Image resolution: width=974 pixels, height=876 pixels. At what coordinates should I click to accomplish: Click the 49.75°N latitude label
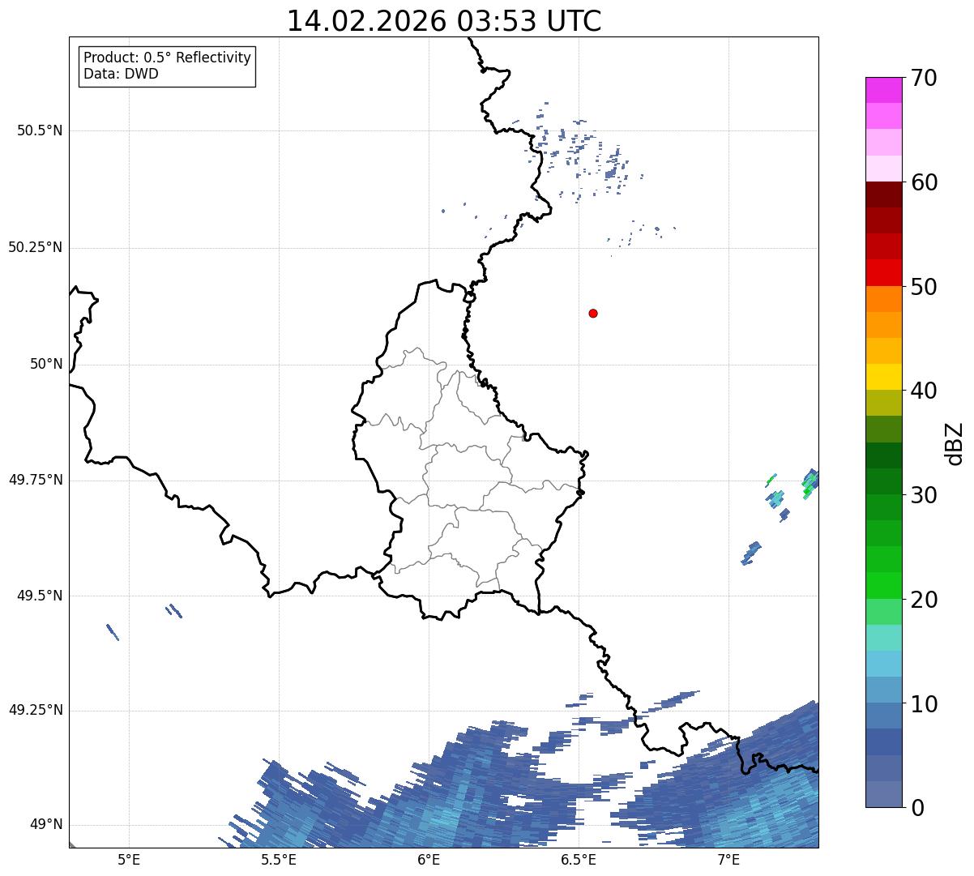[36, 480]
